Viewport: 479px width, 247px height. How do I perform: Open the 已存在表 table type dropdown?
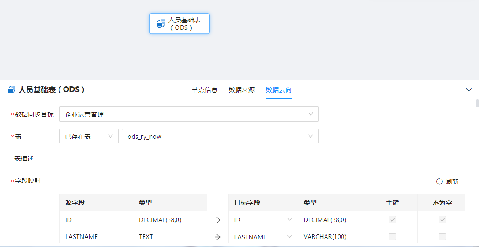click(x=89, y=136)
